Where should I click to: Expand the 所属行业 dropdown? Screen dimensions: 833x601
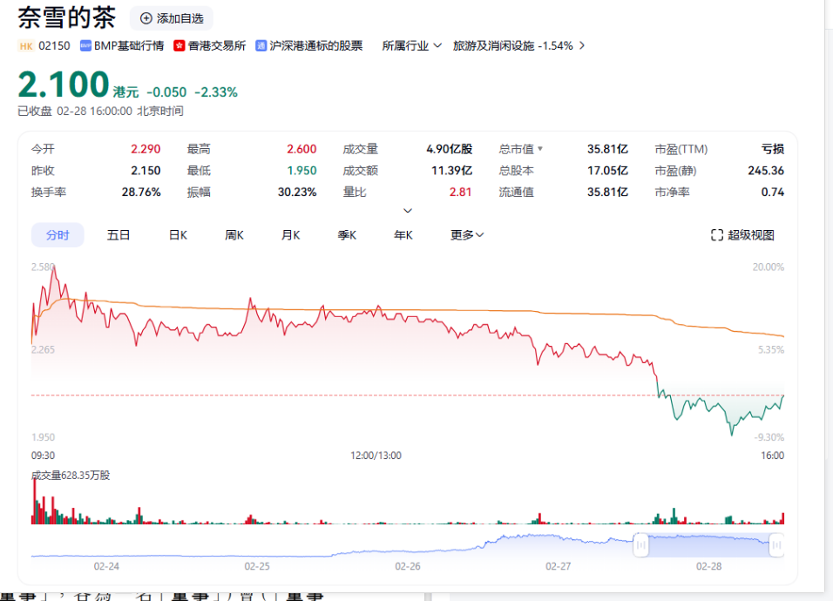[412, 46]
